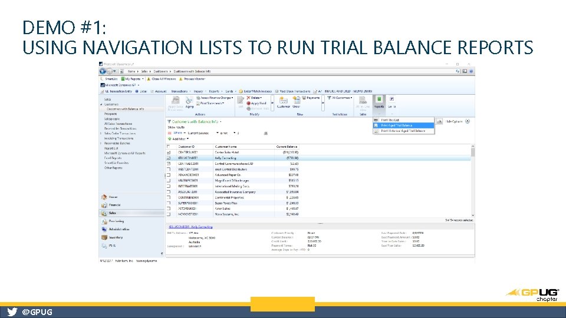
Task: Select Print This List menu item
Action: point(403,120)
